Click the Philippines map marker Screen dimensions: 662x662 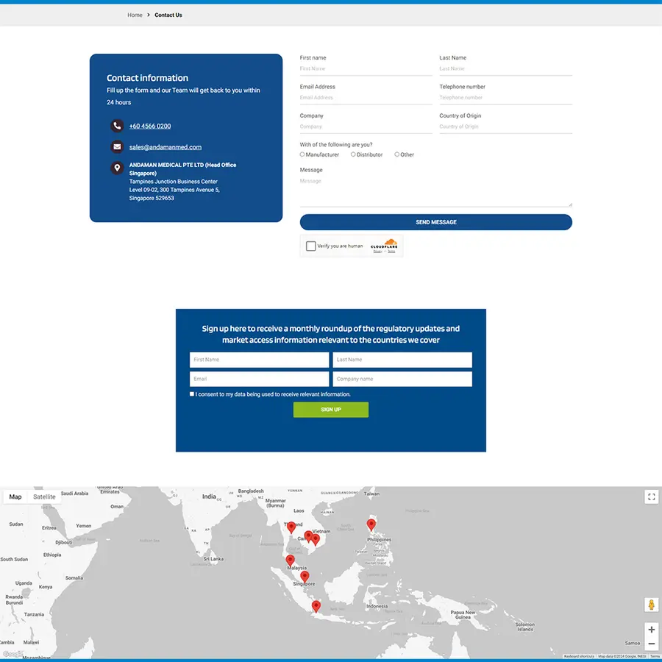pos(371,524)
